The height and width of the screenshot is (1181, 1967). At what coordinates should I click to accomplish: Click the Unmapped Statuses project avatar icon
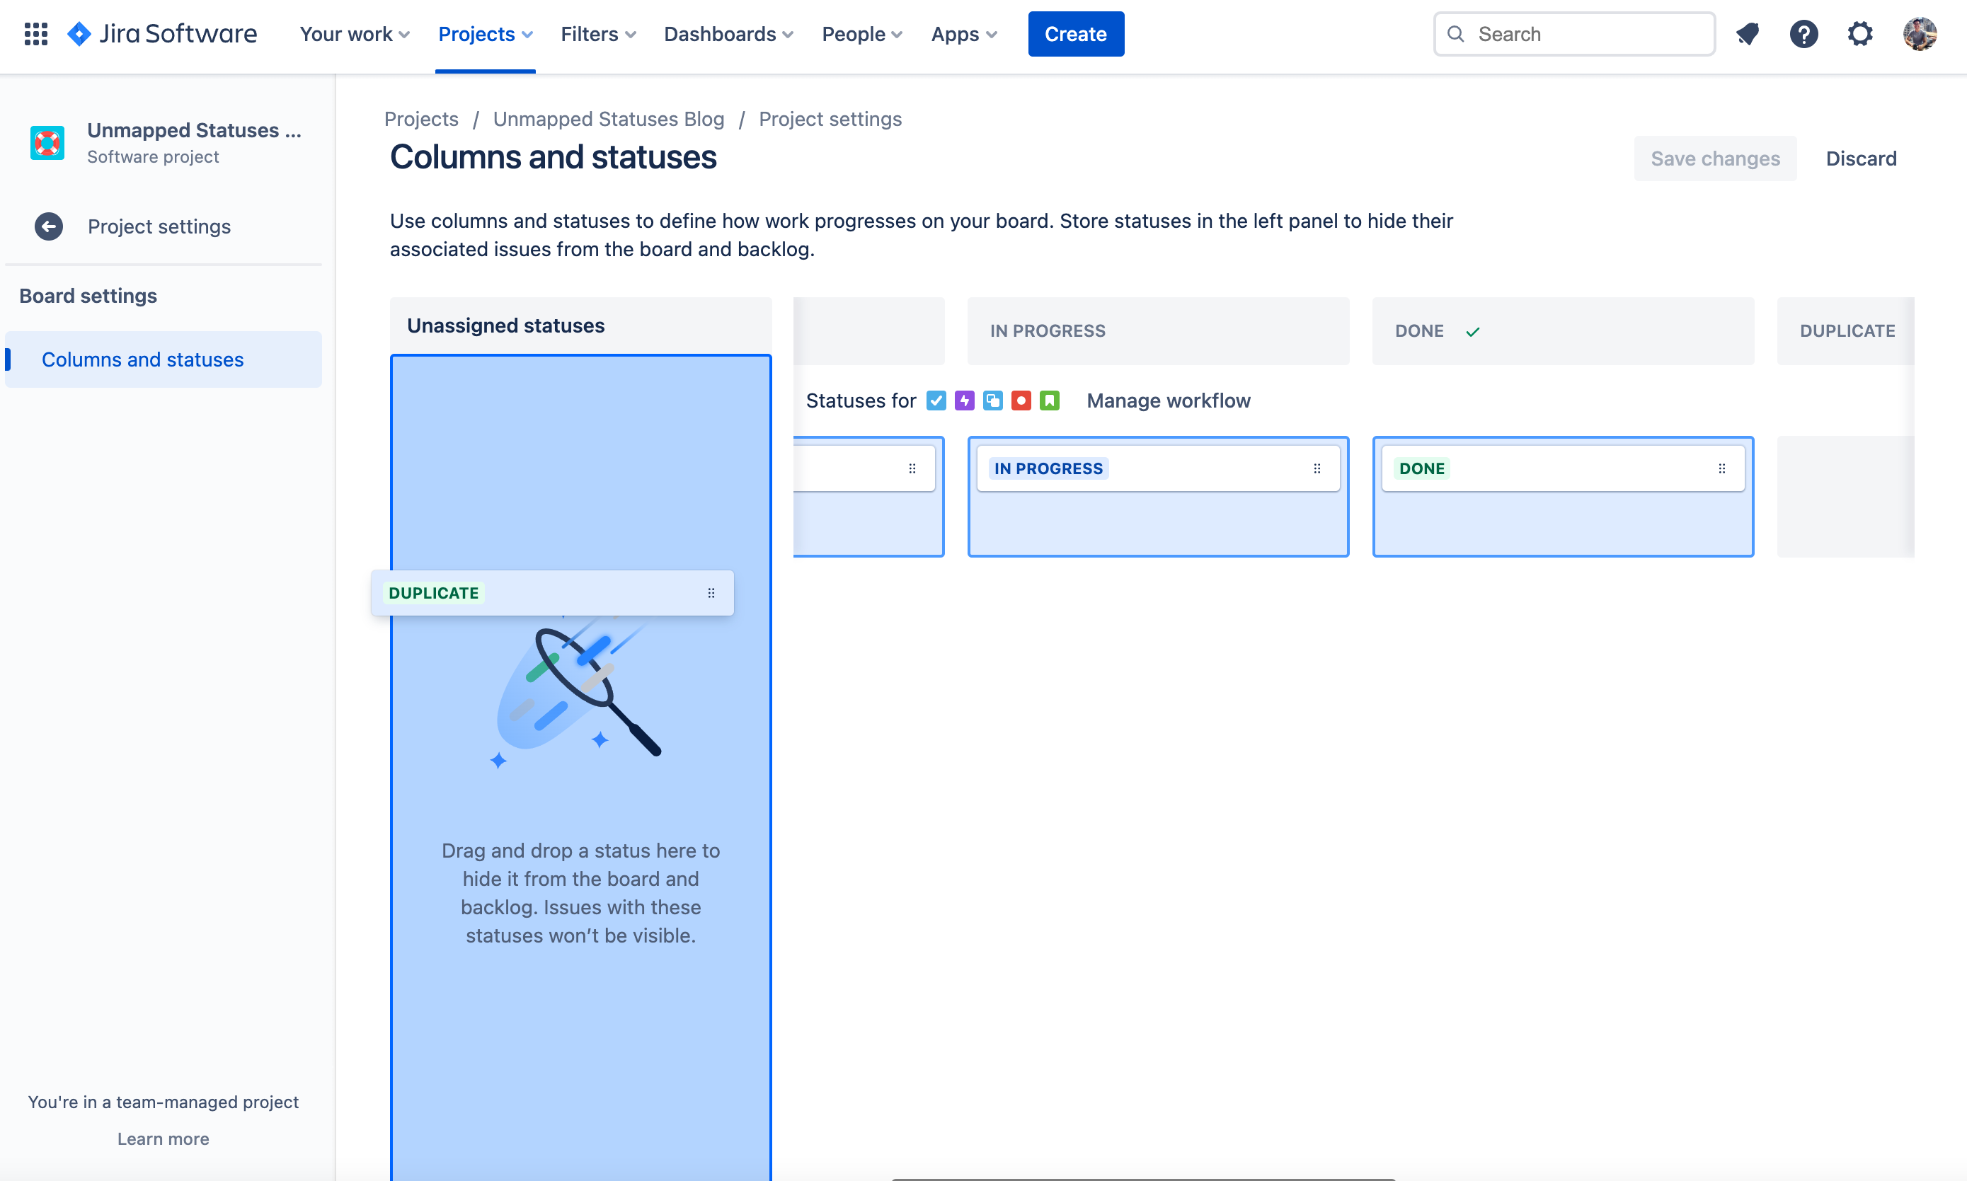47,143
